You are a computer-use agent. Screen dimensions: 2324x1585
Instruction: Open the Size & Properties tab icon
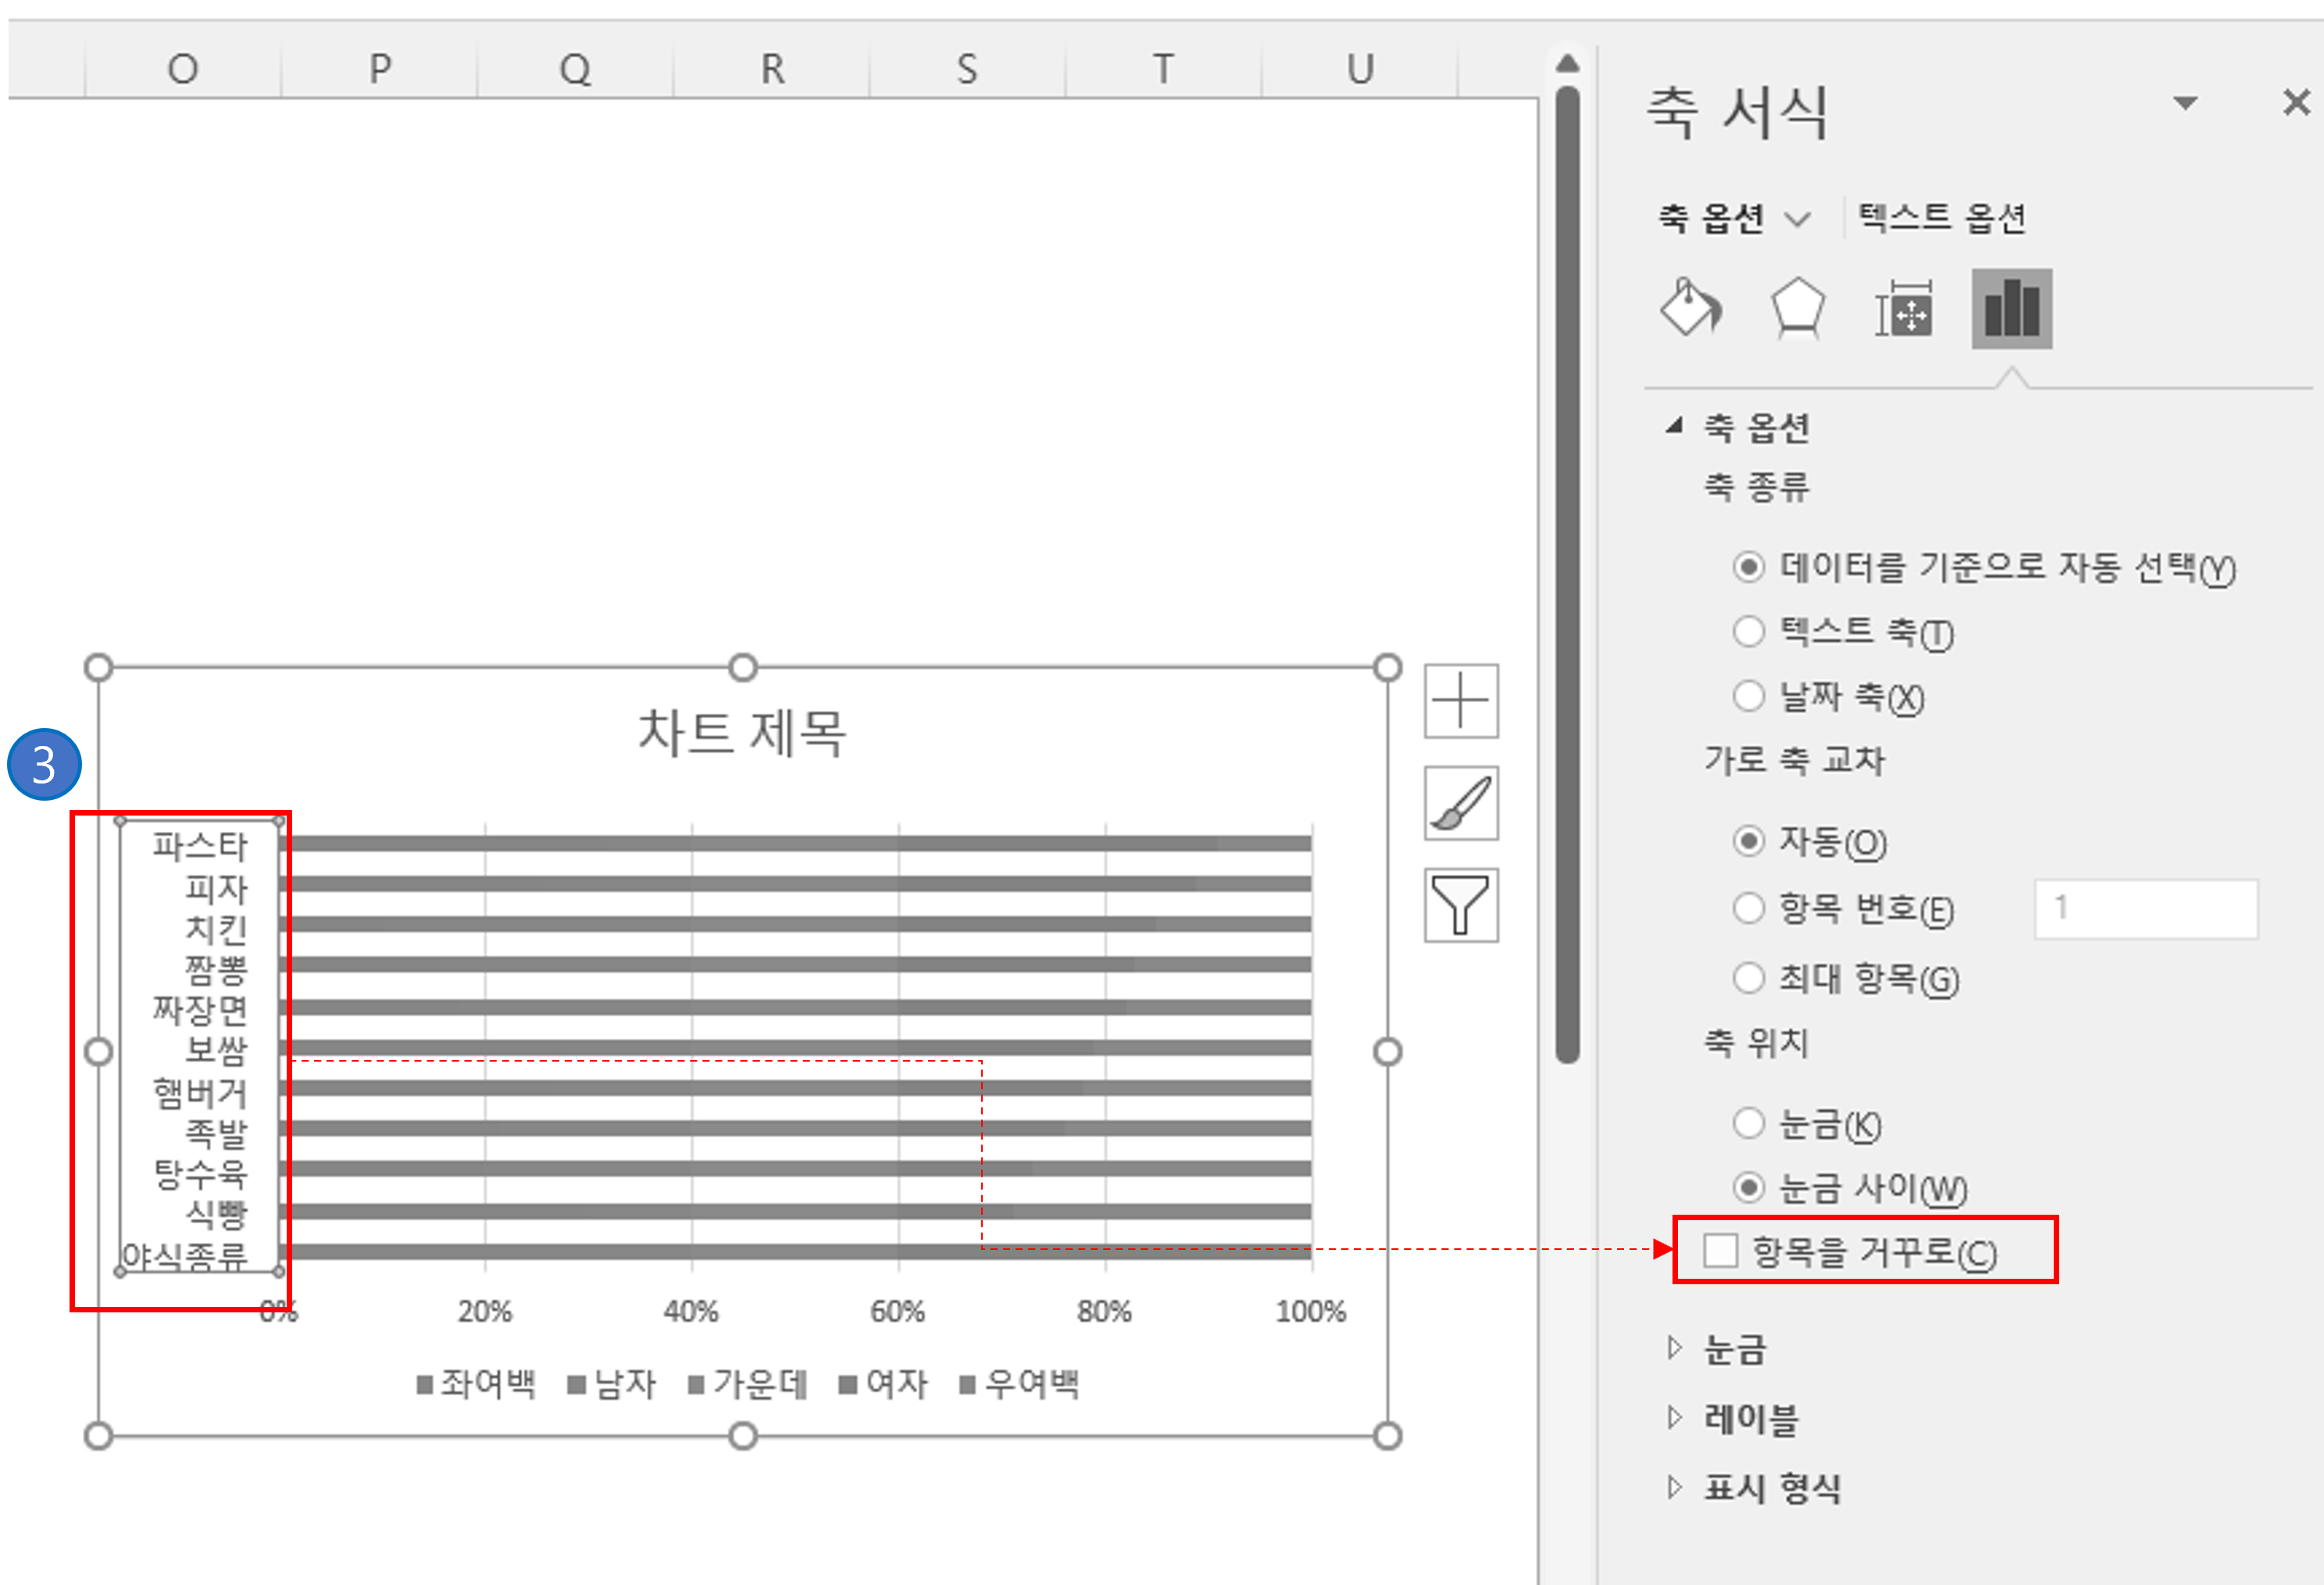coord(1904,308)
